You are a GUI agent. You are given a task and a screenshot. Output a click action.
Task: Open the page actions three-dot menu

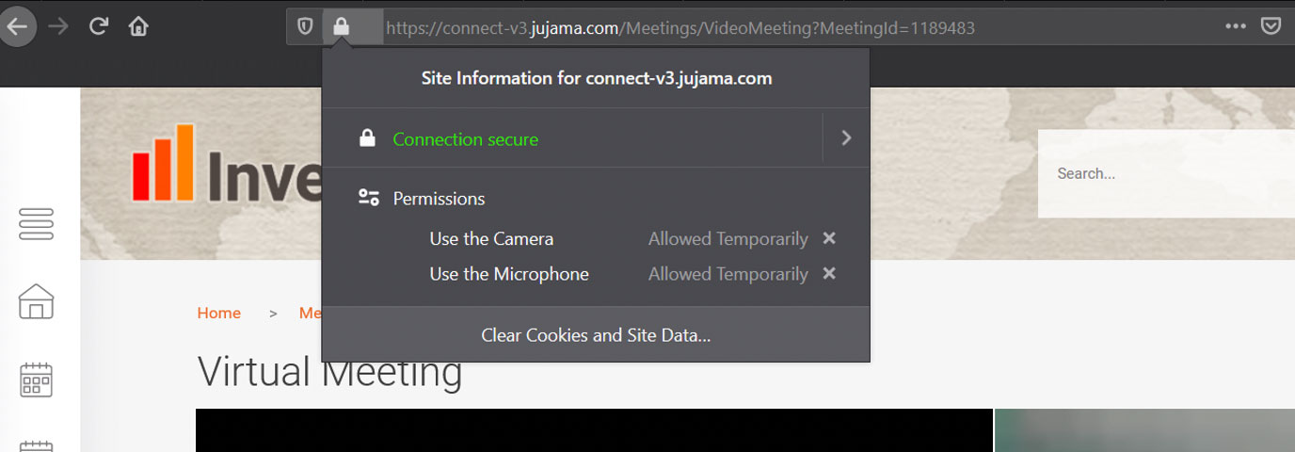pyautogui.click(x=1236, y=27)
